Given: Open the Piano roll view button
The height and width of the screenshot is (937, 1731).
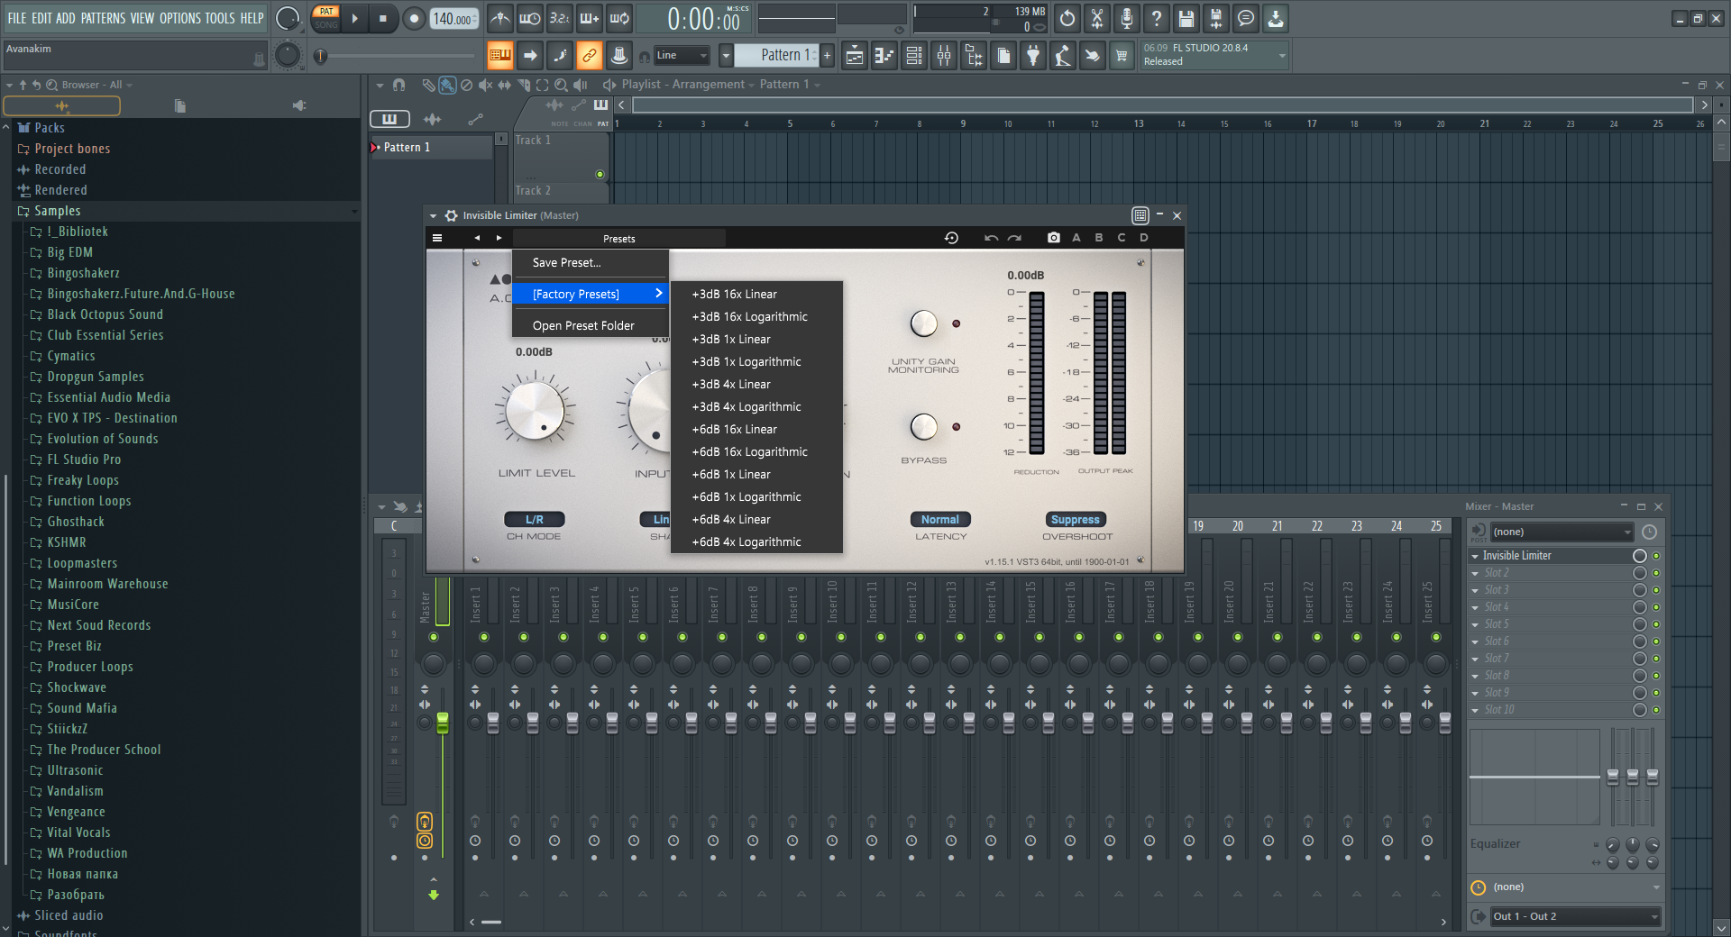Looking at the screenshot, I should click(884, 56).
